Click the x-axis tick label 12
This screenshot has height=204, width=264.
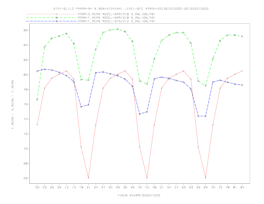point(67,187)
